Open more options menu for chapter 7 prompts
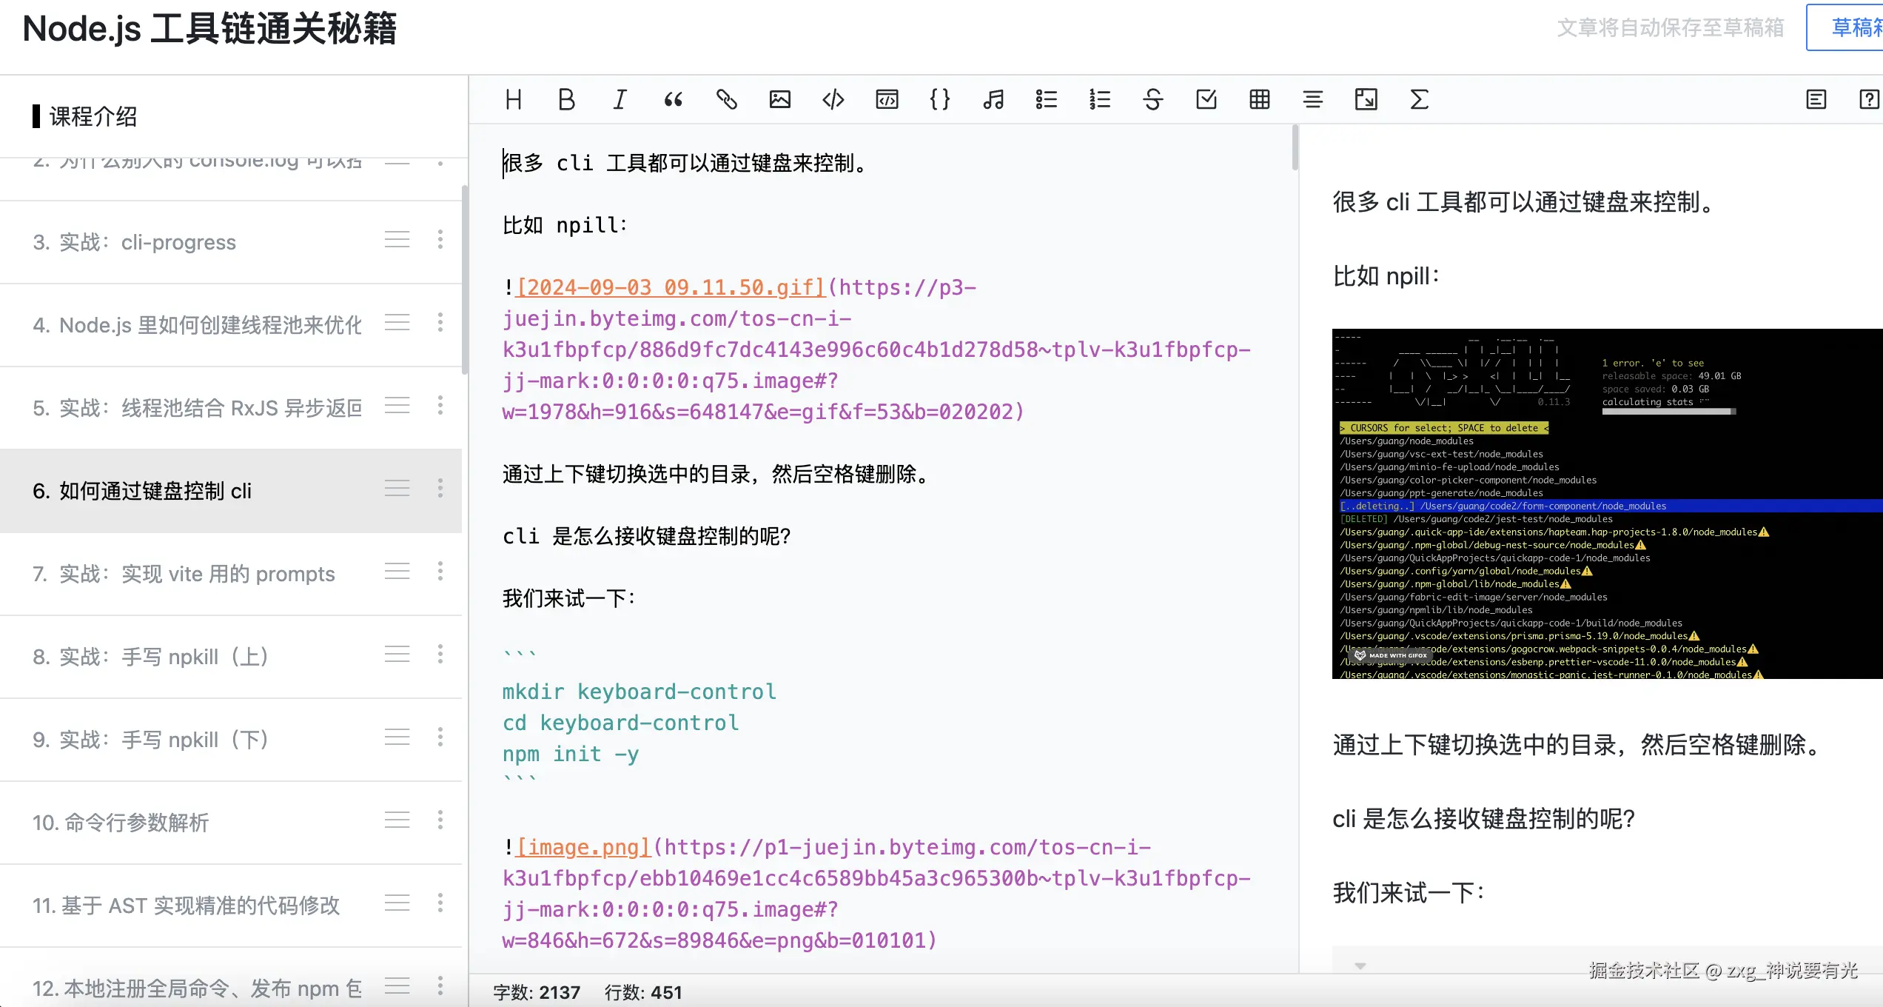This screenshot has width=1883, height=1007. [440, 572]
